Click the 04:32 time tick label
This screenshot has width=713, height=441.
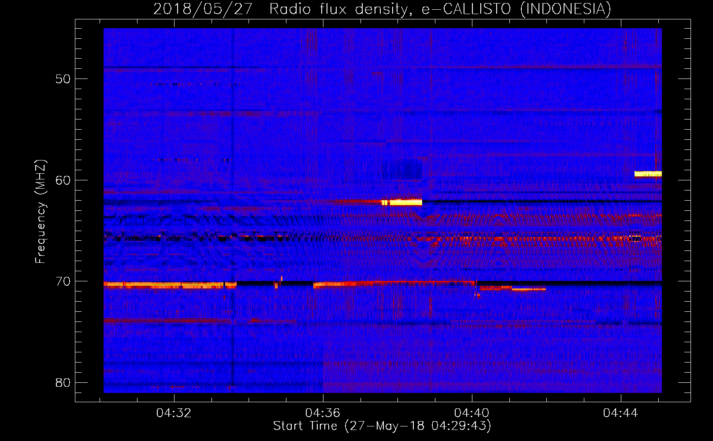174,413
